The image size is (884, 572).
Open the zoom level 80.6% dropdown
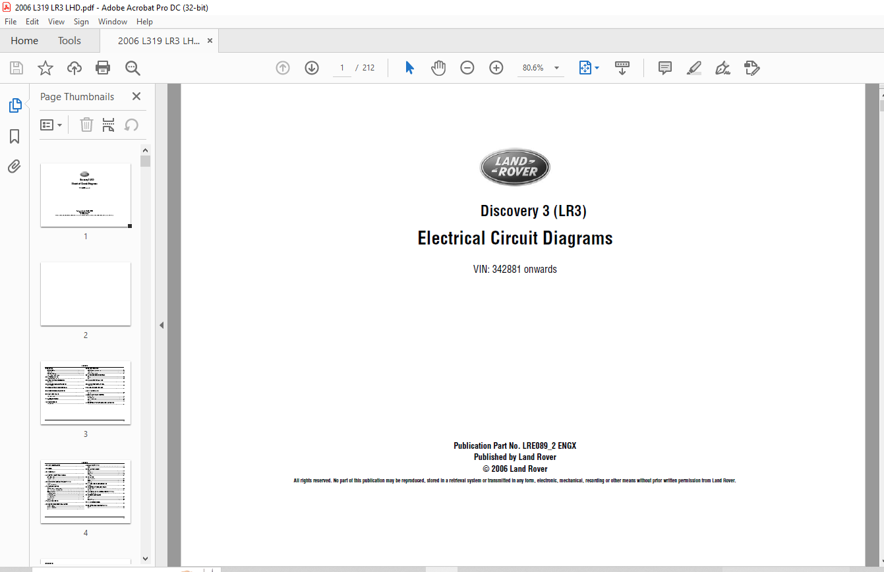click(556, 68)
